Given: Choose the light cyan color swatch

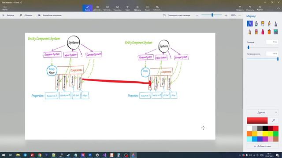Looking at the screenshot, I should pyautogui.click(x=249, y=139).
